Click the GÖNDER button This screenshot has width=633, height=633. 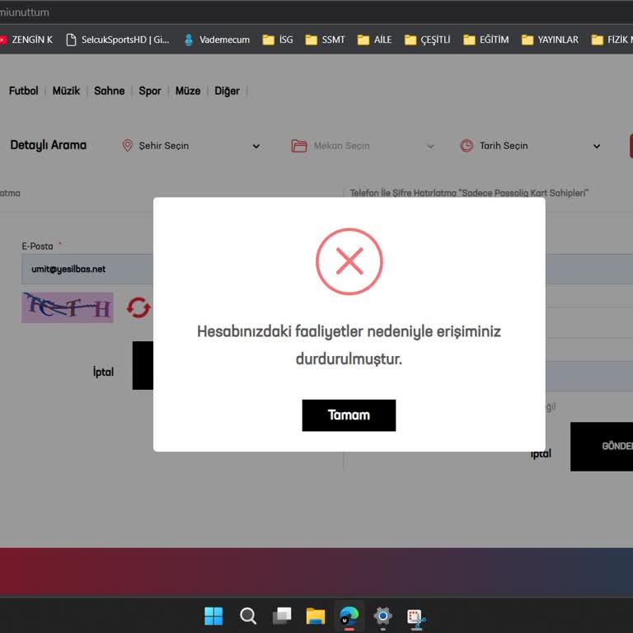[x=602, y=447]
